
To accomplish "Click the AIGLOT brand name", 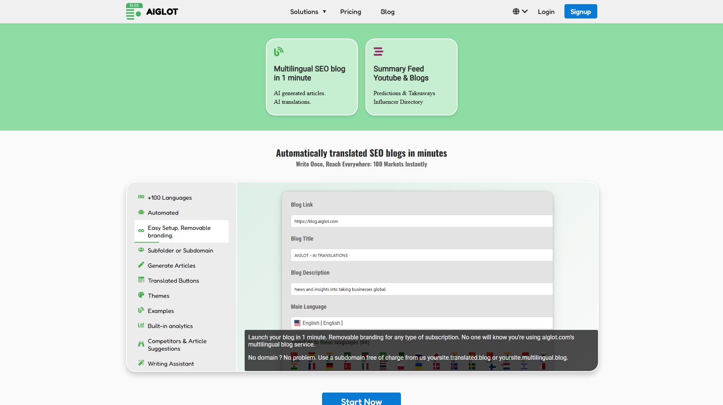I will 162,12.
